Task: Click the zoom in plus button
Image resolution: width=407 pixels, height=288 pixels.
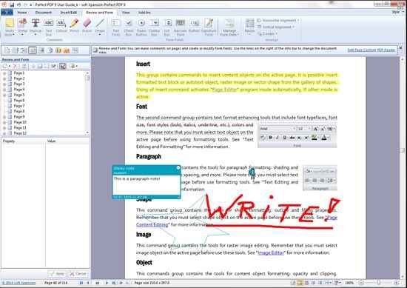Action: (397, 283)
